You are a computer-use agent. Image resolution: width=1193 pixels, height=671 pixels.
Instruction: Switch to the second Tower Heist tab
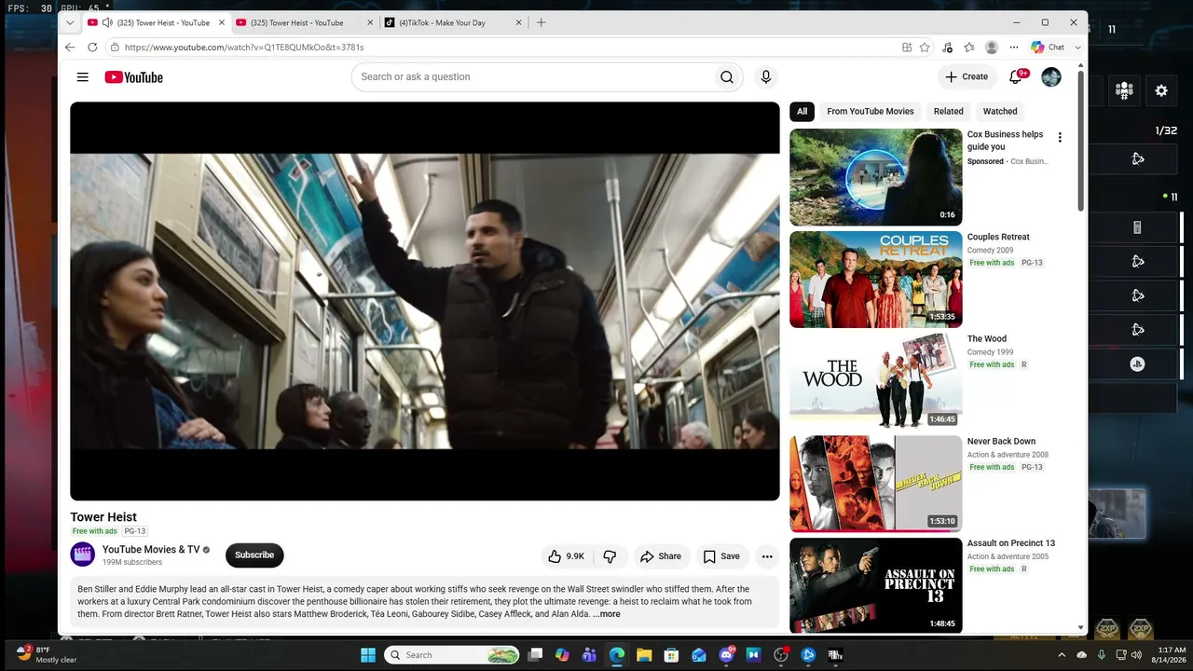tap(304, 22)
